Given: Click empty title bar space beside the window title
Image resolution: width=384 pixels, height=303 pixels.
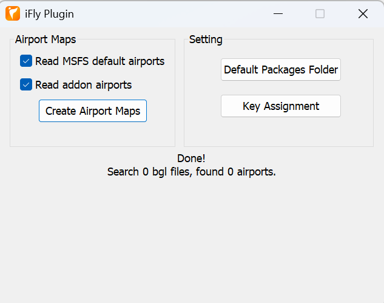Looking at the screenshot, I should click(172, 14).
